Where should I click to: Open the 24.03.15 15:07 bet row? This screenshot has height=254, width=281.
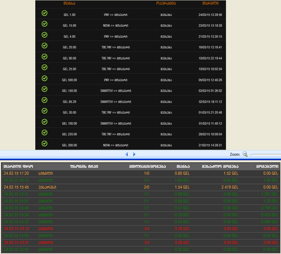[141, 201]
